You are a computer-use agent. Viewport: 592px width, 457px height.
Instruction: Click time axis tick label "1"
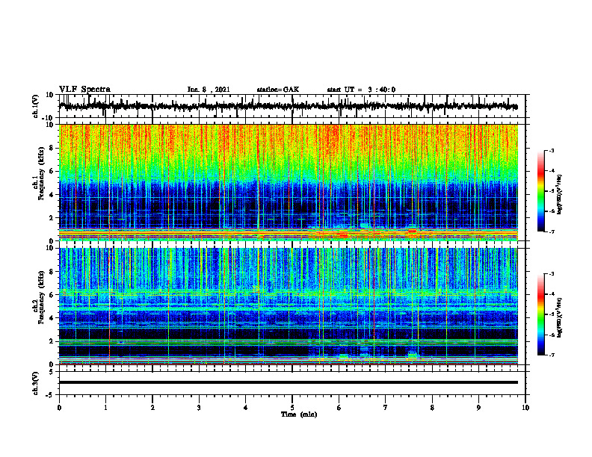[x=105, y=408]
